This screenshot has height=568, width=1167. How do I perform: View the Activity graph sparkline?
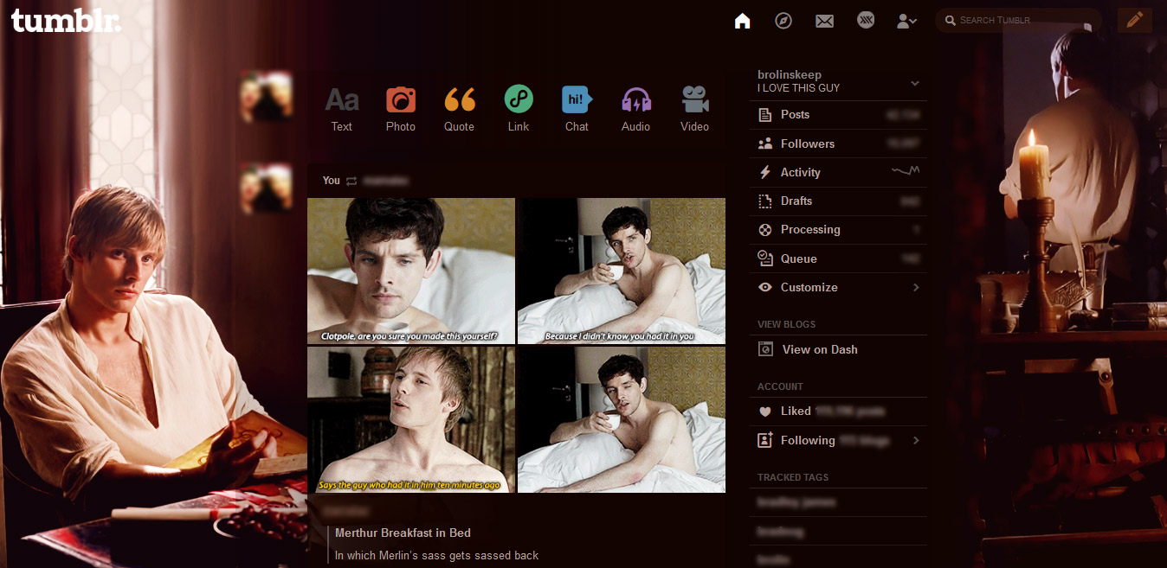tap(906, 172)
